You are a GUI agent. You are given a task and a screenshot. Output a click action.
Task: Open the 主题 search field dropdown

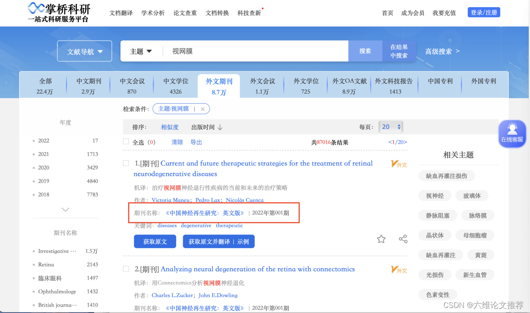click(141, 51)
